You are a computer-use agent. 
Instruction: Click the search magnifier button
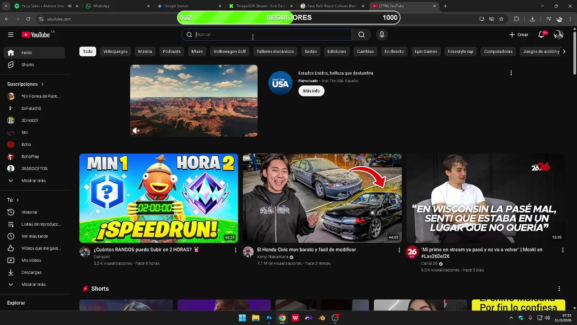362,35
